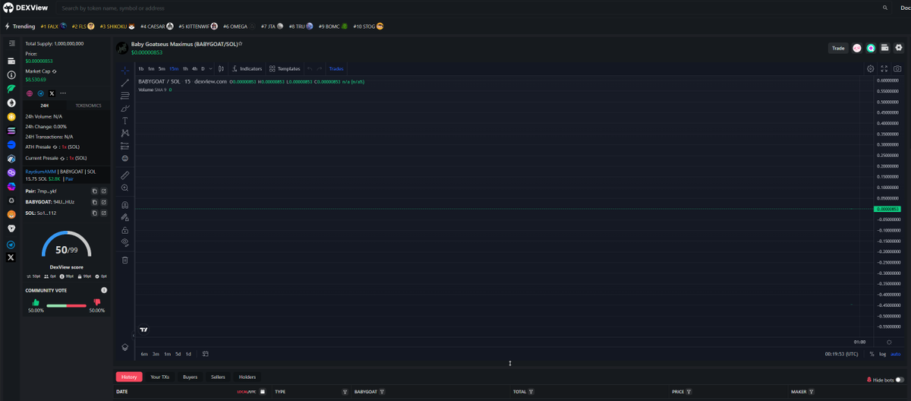The width and height of the screenshot is (911, 401).
Task: Set chart interval to 1h
Action: [184, 68]
